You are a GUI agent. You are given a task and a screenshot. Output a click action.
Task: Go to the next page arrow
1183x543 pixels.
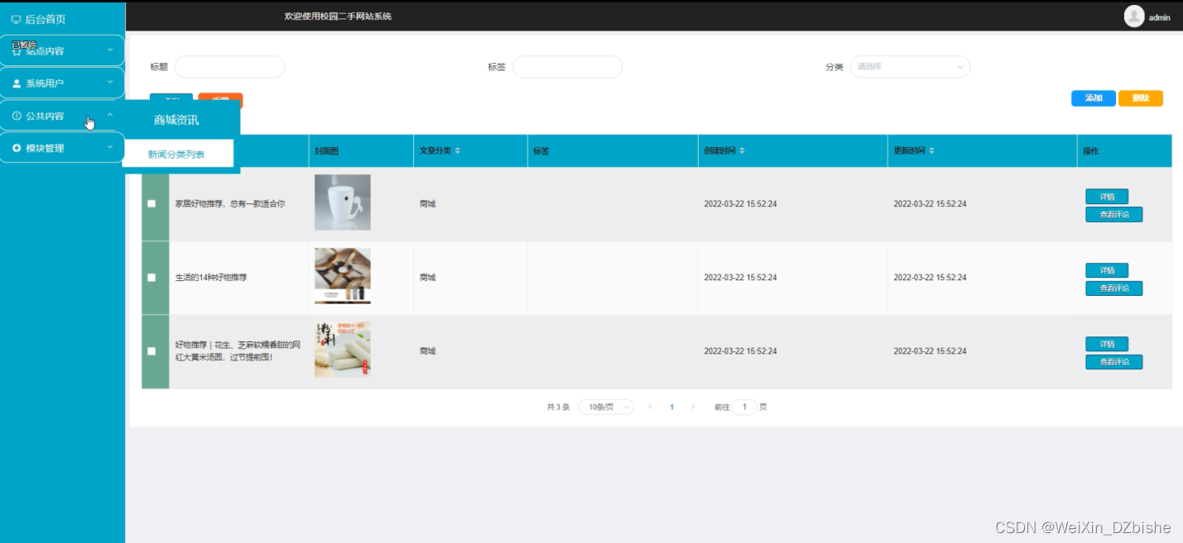click(x=693, y=407)
